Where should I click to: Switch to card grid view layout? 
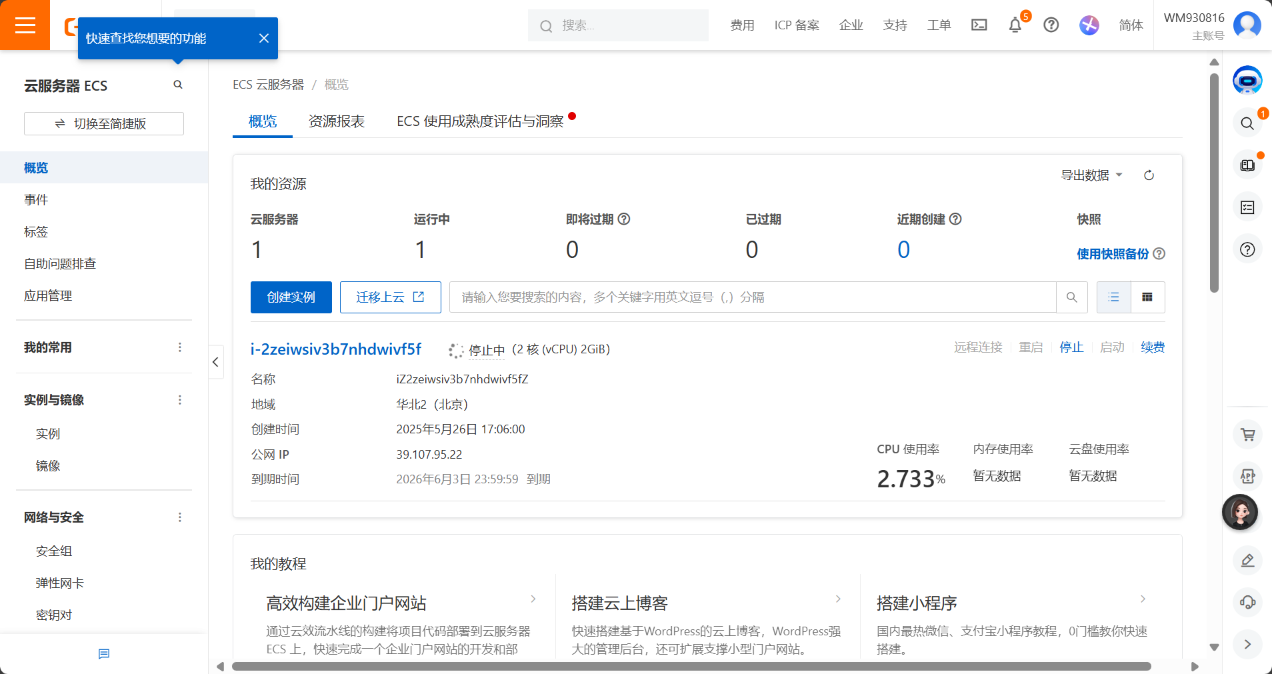click(x=1147, y=297)
